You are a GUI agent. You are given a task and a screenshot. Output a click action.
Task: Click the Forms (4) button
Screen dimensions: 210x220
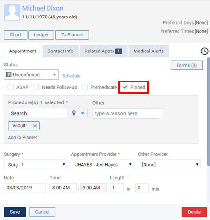tap(187, 65)
